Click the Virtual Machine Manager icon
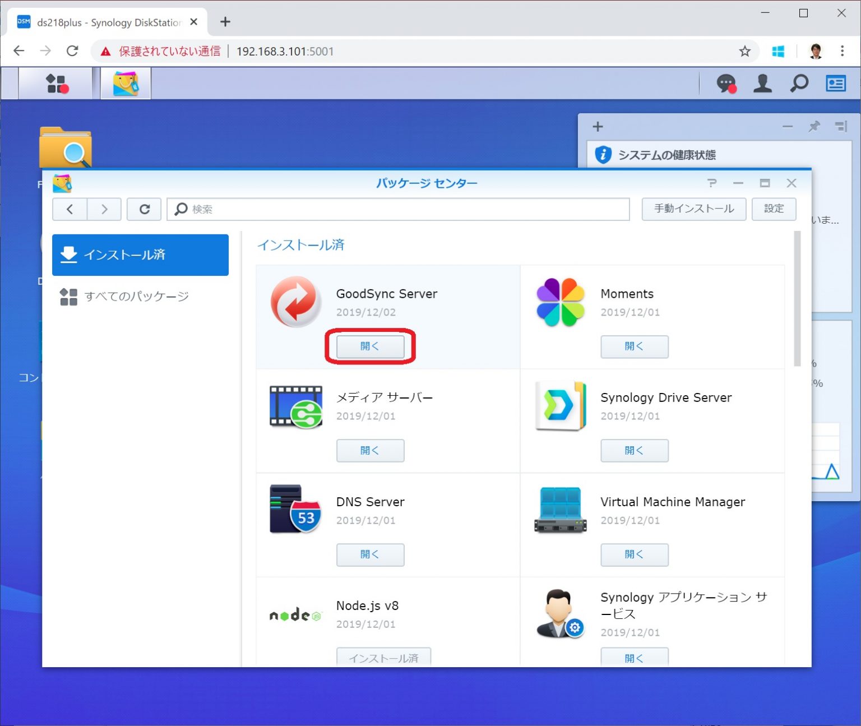The image size is (861, 726). coord(561,510)
